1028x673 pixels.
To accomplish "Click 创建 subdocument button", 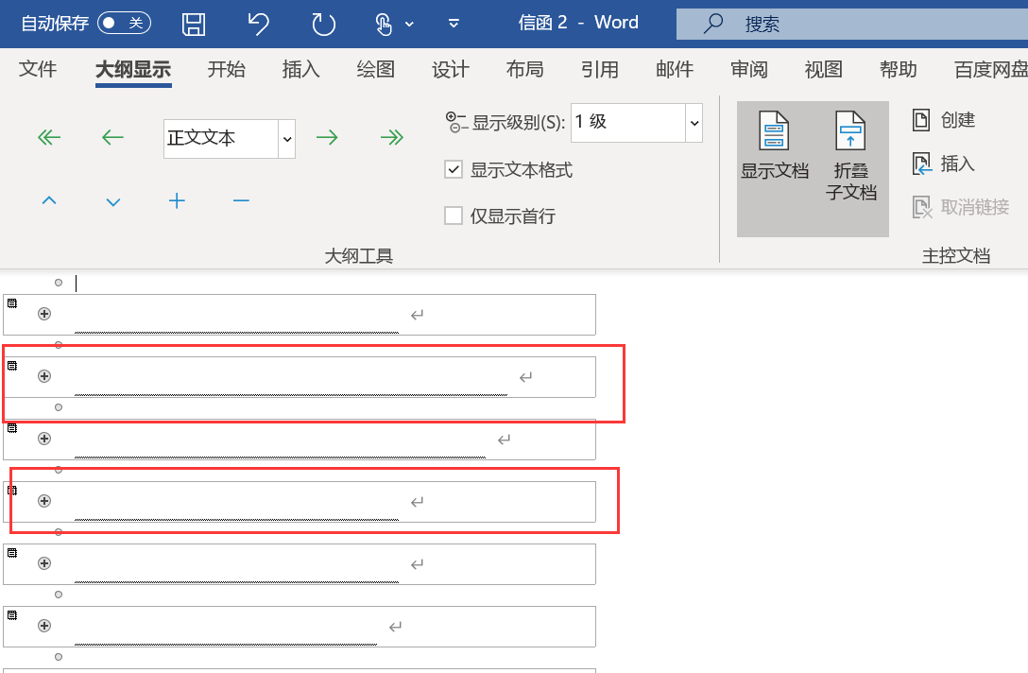I will coord(944,120).
